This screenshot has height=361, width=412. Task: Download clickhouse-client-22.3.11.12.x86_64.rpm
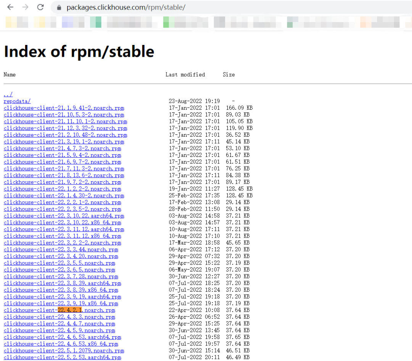63,236
